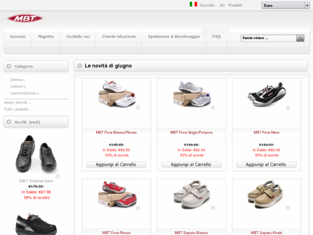The height and width of the screenshot is (235, 313).
Task: Open the Euro currency dropdown
Action: (x=285, y=6)
